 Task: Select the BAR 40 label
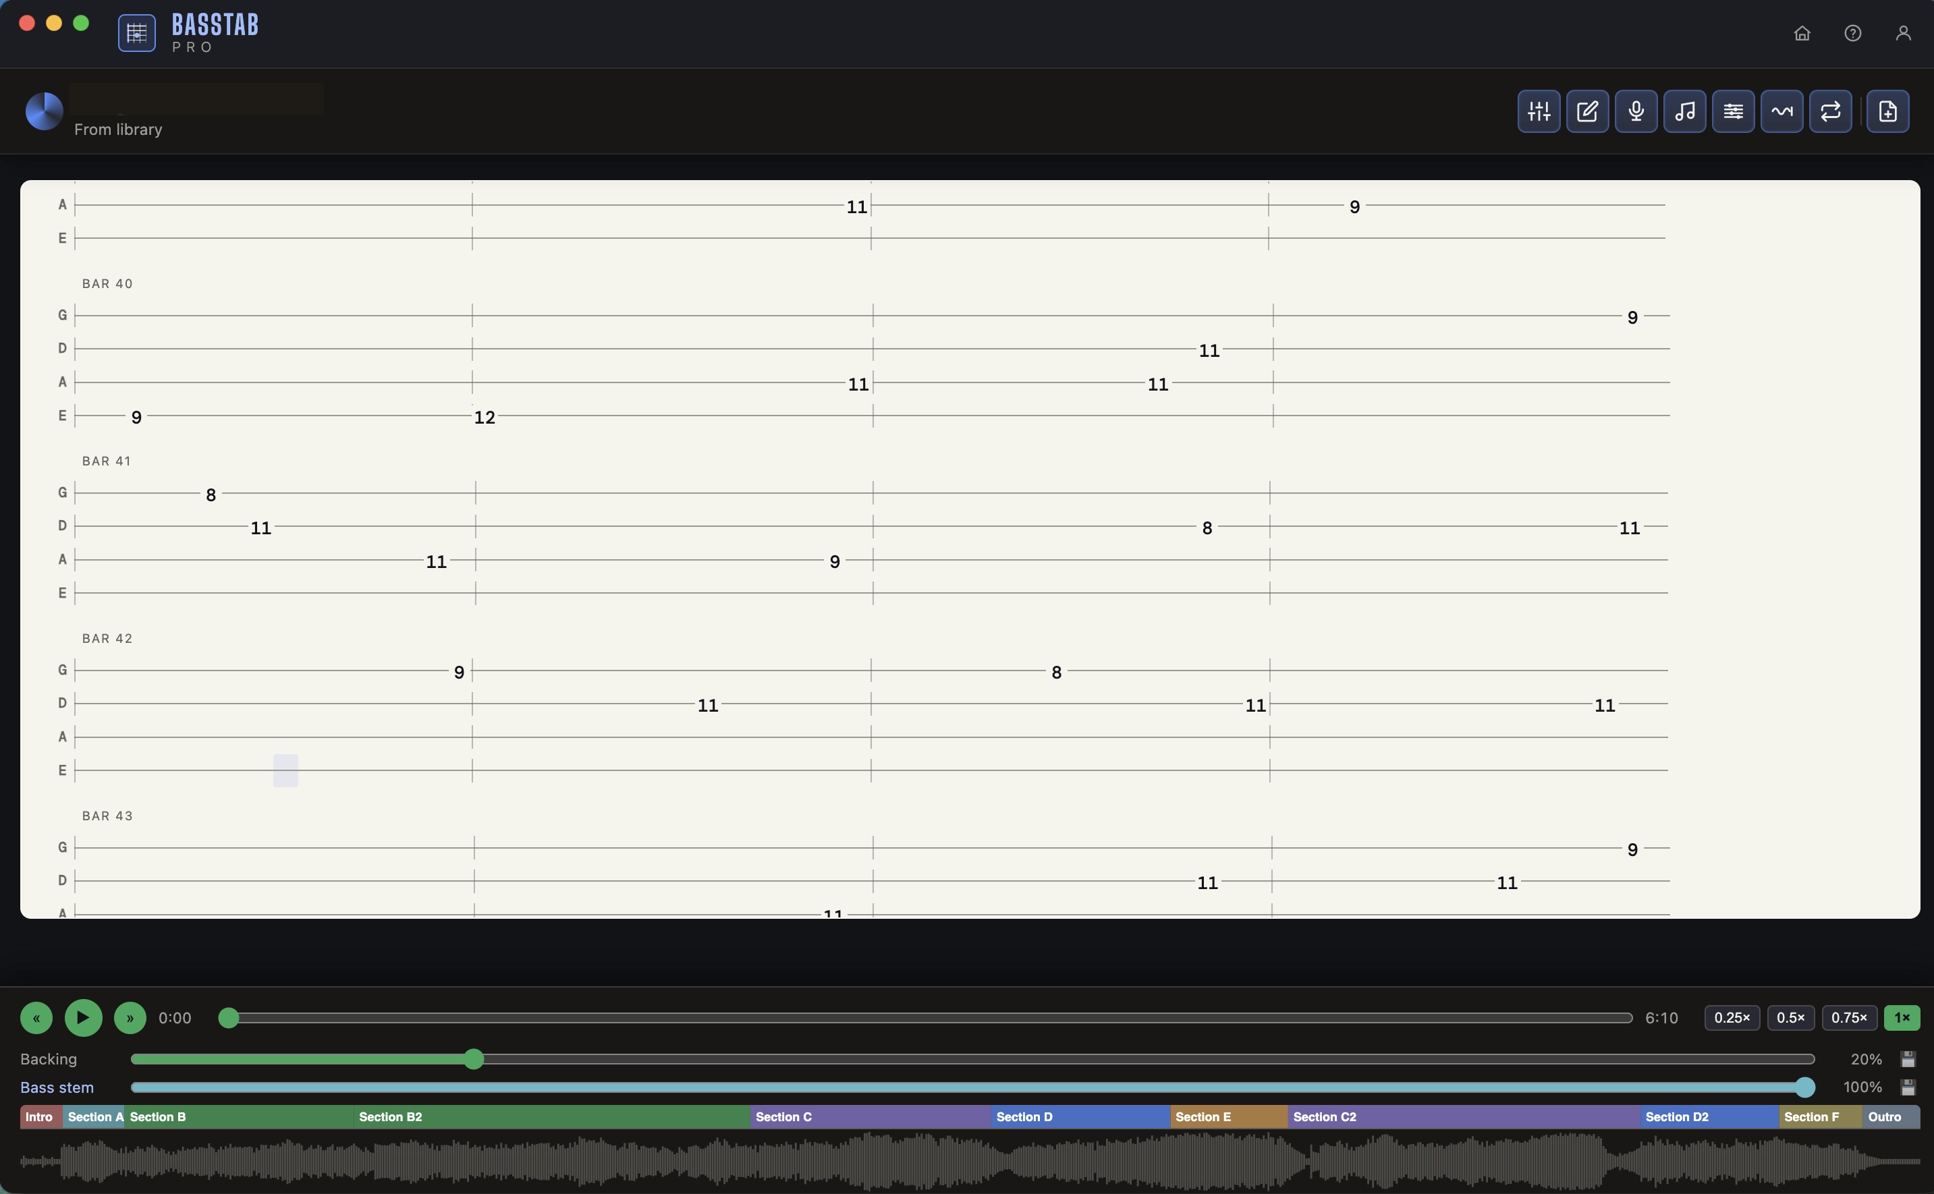(x=107, y=283)
